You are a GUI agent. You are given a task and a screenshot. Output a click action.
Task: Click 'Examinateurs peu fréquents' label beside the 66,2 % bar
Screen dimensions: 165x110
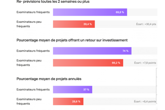coord(29,63)
